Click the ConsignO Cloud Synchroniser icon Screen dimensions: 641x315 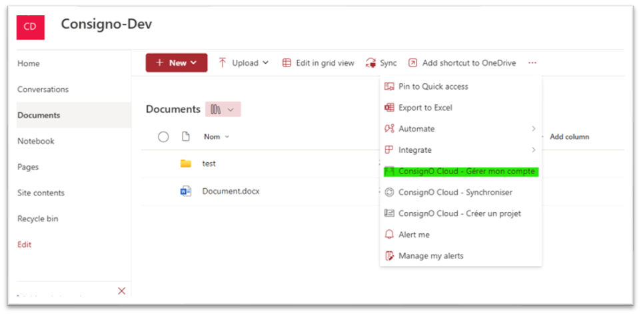pos(390,192)
